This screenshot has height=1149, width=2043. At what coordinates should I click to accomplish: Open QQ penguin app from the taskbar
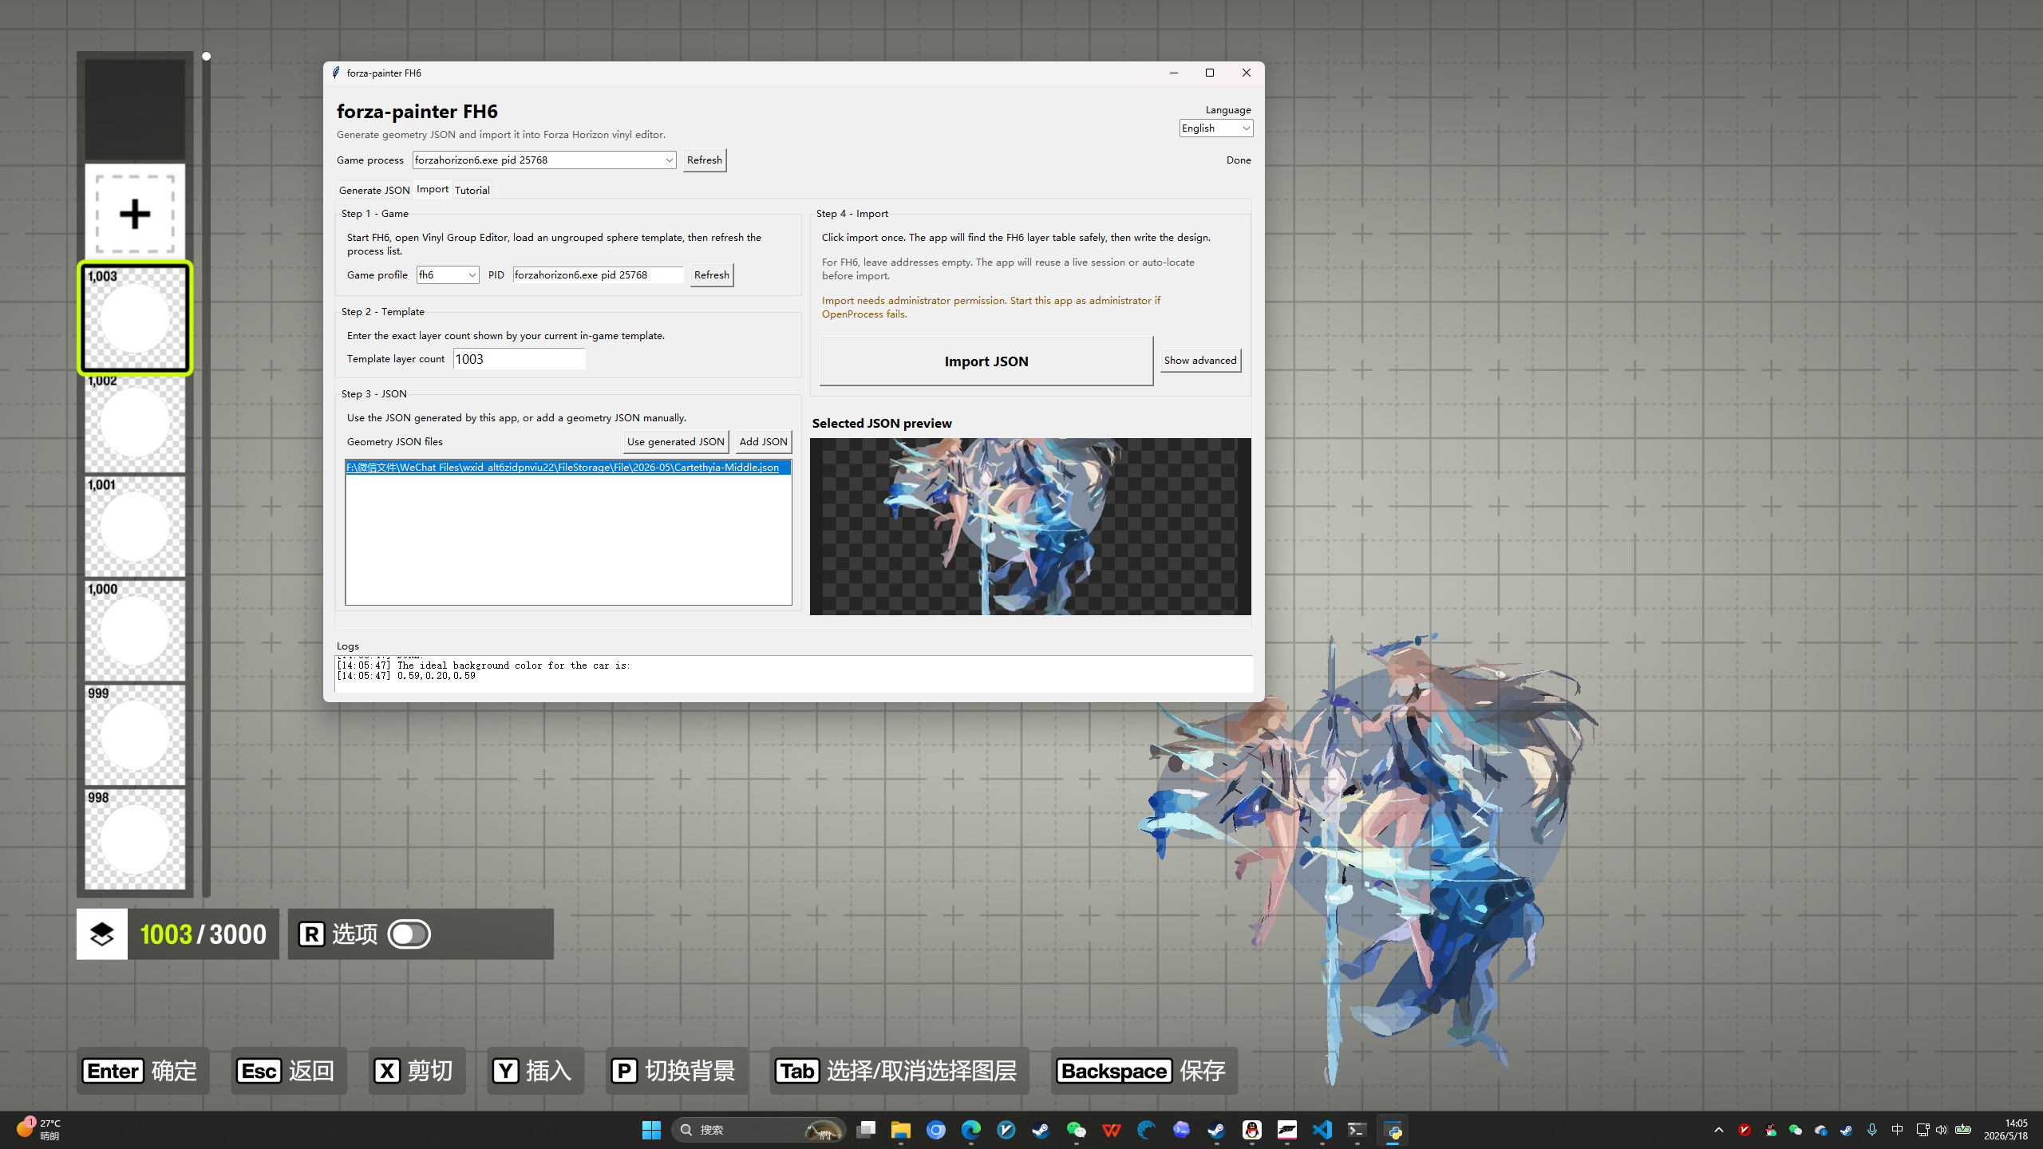click(1252, 1130)
